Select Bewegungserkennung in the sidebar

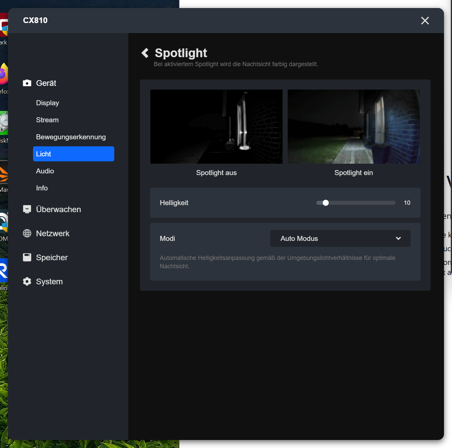point(71,137)
